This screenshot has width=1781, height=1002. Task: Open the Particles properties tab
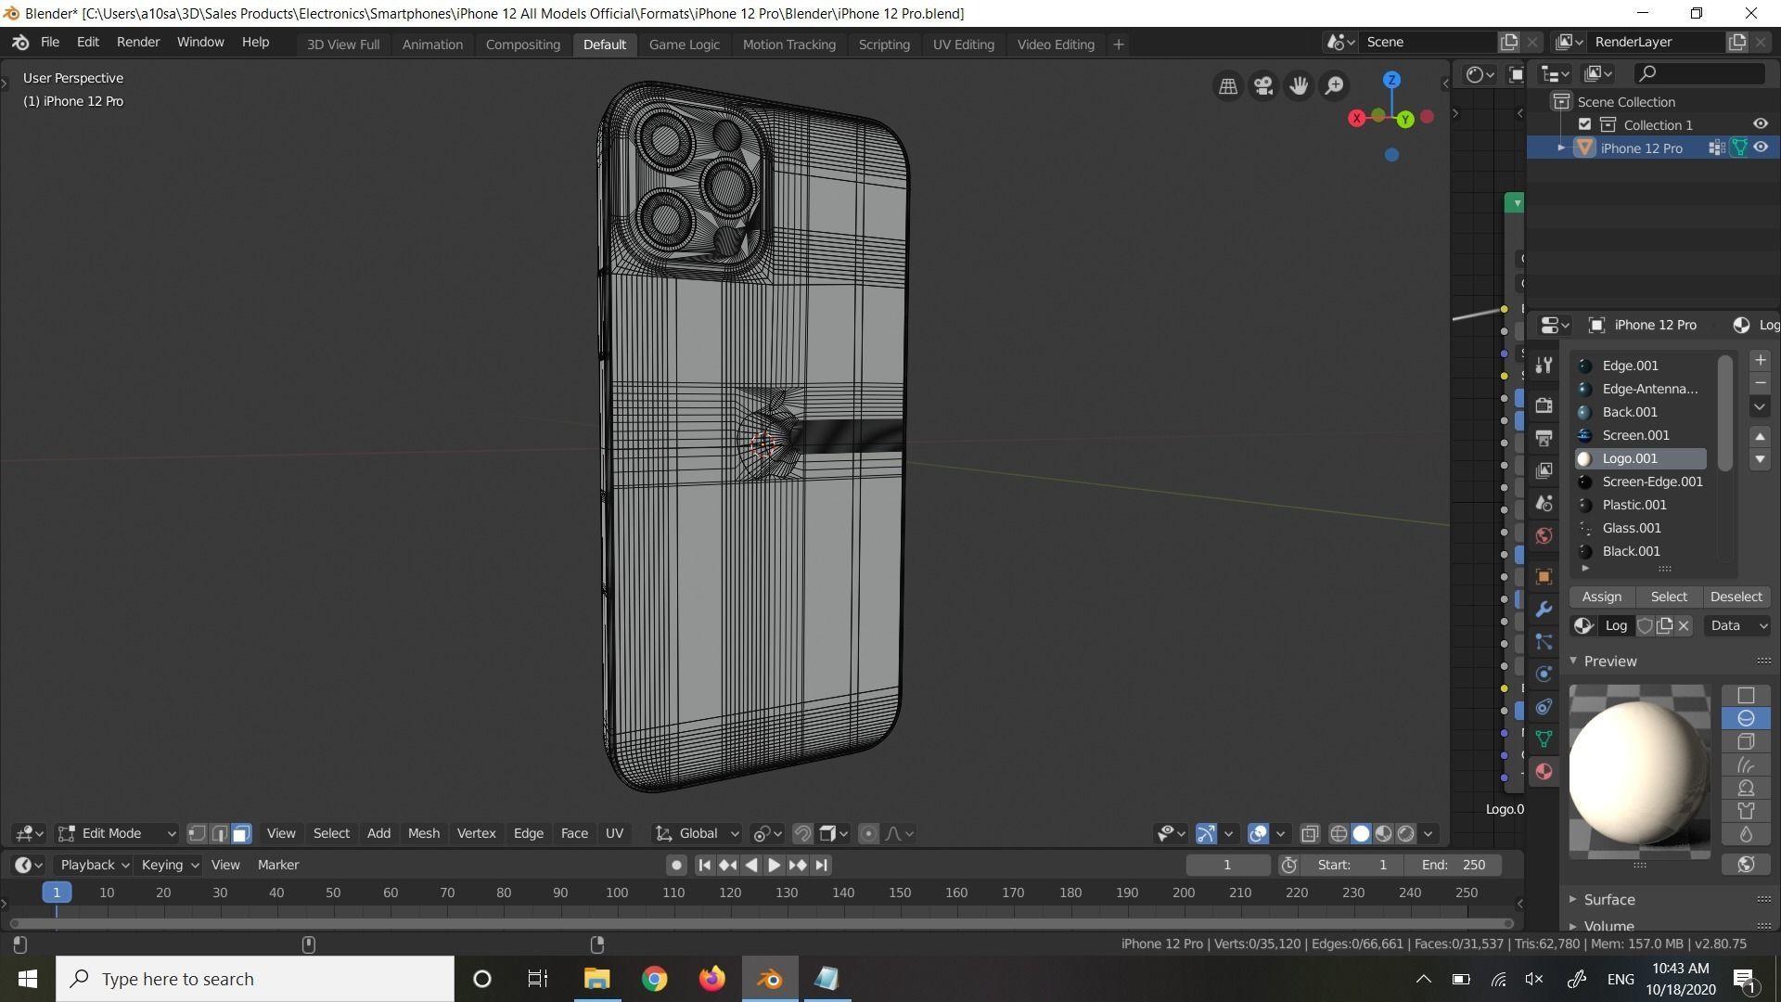pyautogui.click(x=1544, y=641)
